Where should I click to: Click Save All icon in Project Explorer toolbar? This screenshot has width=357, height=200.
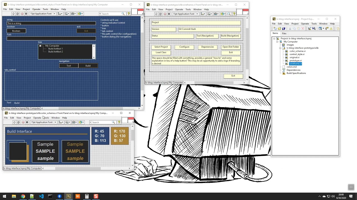tap(284, 29)
